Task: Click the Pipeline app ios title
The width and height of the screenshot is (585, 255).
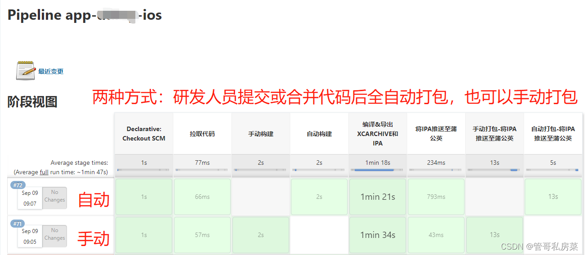Action: (x=85, y=15)
